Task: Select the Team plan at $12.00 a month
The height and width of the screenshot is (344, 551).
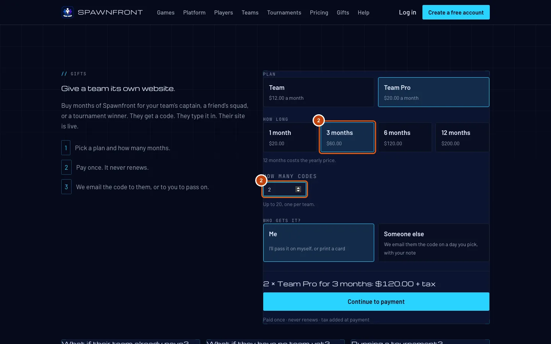Action: click(319, 92)
